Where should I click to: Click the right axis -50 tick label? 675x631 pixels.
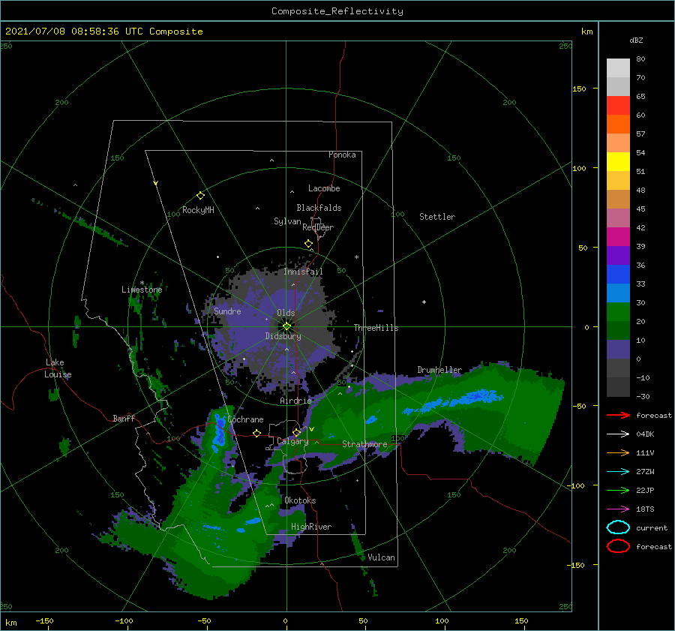(579, 406)
